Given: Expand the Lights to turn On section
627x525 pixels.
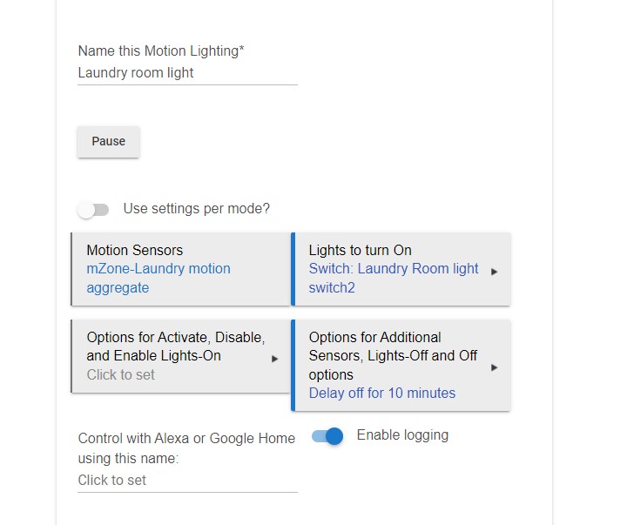Looking at the screenshot, I should coord(401,269).
